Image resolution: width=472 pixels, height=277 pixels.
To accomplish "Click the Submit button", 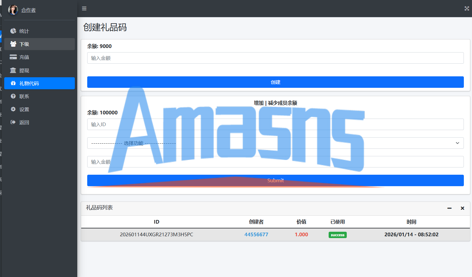I will point(275,180).
